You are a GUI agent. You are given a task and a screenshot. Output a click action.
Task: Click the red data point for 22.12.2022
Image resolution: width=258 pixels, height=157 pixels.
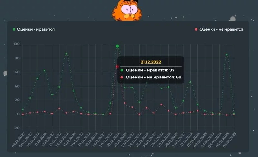125,103
